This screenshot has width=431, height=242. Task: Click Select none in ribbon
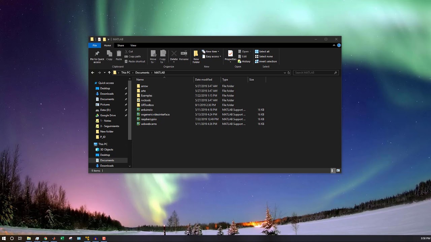point(264,56)
